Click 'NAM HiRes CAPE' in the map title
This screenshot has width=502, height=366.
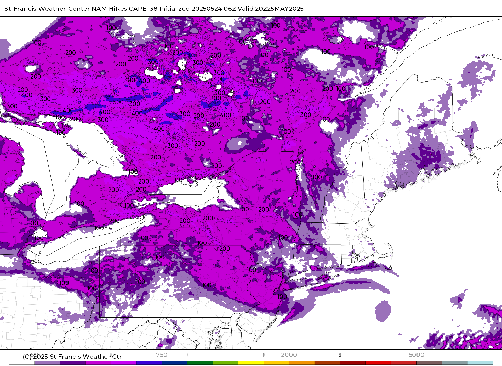tap(119, 9)
